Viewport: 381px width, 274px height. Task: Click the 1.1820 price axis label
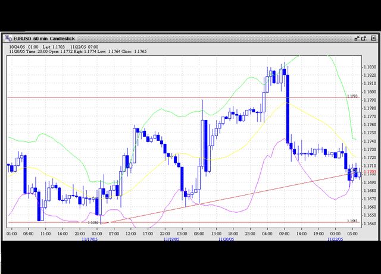(x=369, y=75)
